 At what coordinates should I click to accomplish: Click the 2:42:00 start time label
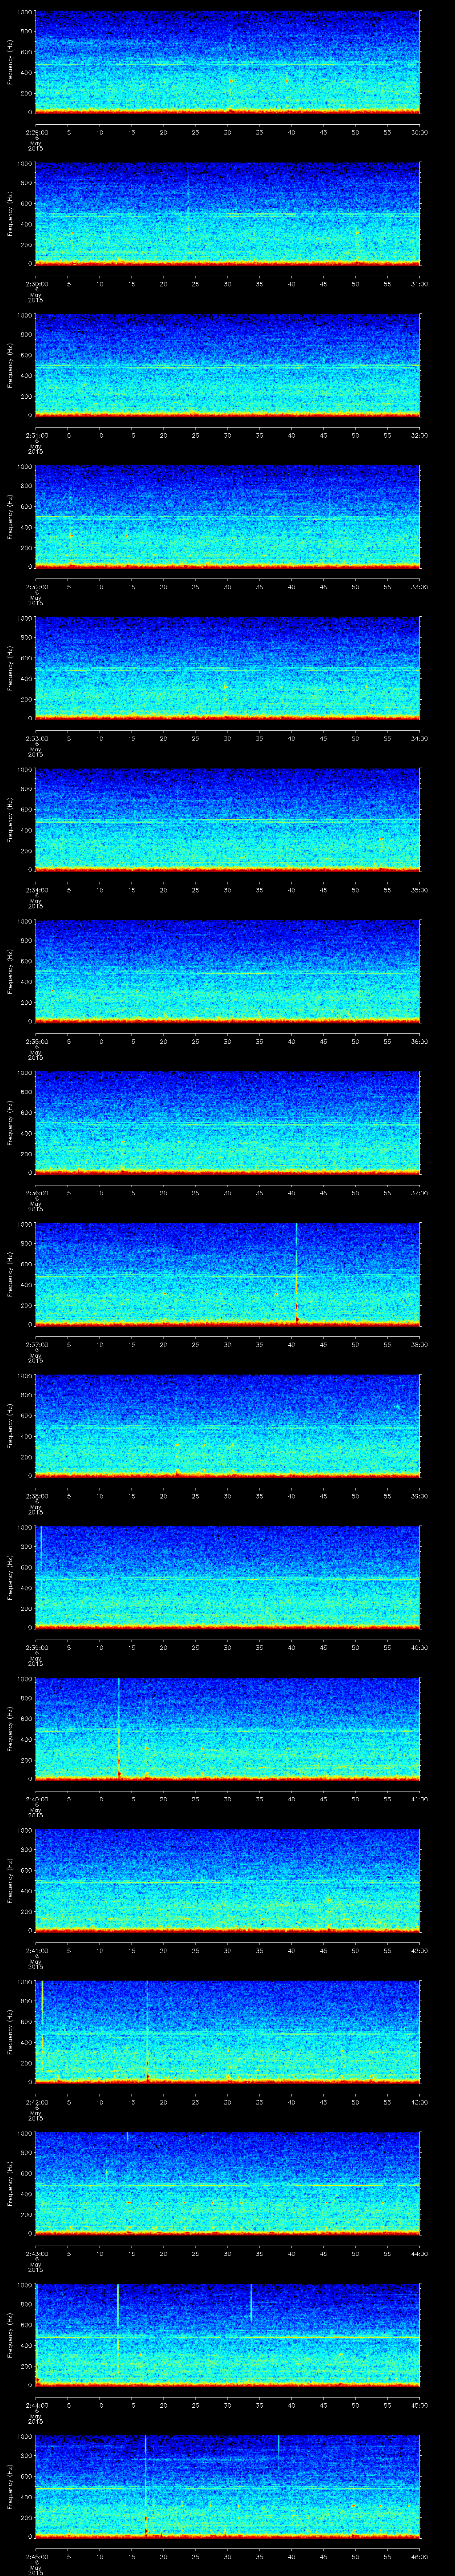(x=36, y=2102)
